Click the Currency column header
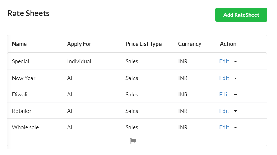The width and height of the screenshot is (277, 155). pos(190,44)
